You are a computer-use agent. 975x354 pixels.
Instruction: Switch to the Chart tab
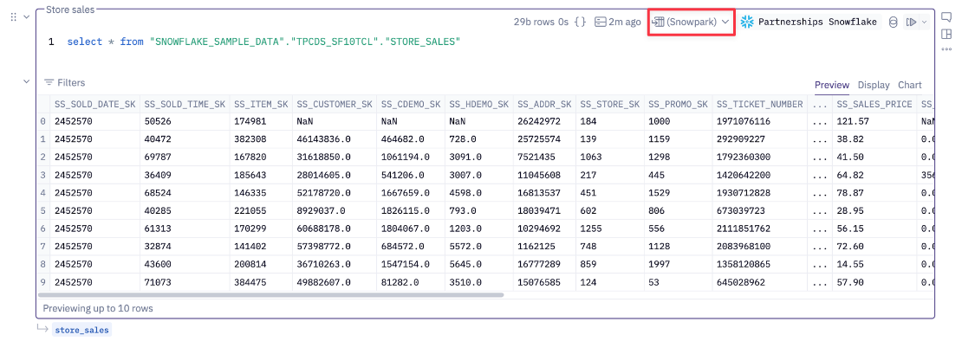pos(910,85)
